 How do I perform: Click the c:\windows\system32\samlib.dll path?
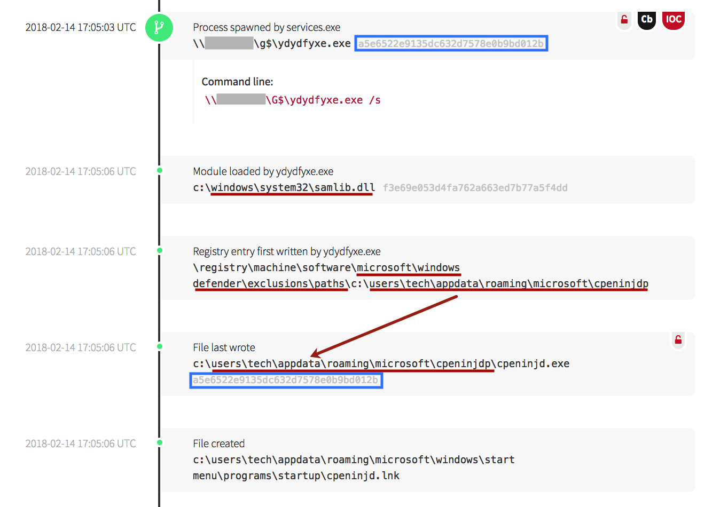[x=284, y=188]
